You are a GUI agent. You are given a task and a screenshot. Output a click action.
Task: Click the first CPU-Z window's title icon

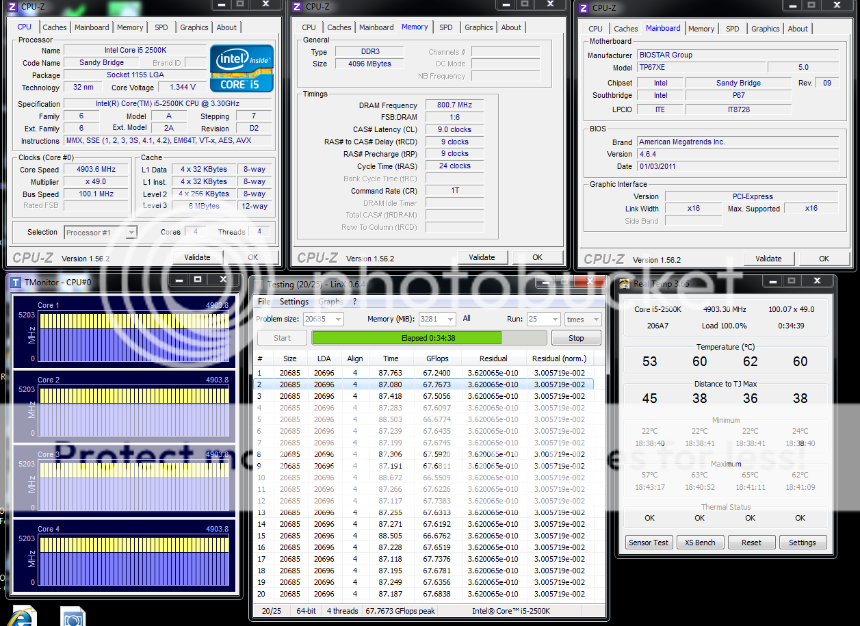click(x=12, y=6)
